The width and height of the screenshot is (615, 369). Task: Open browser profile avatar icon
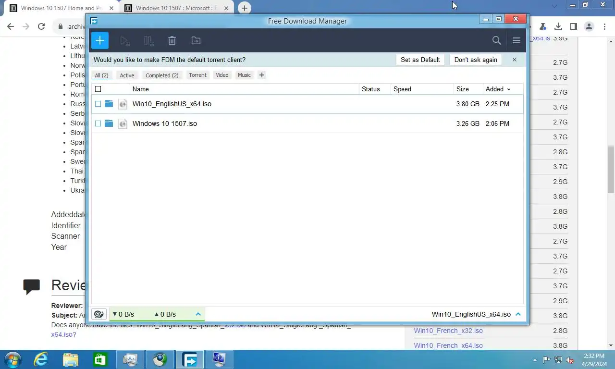tap(589, 26)
